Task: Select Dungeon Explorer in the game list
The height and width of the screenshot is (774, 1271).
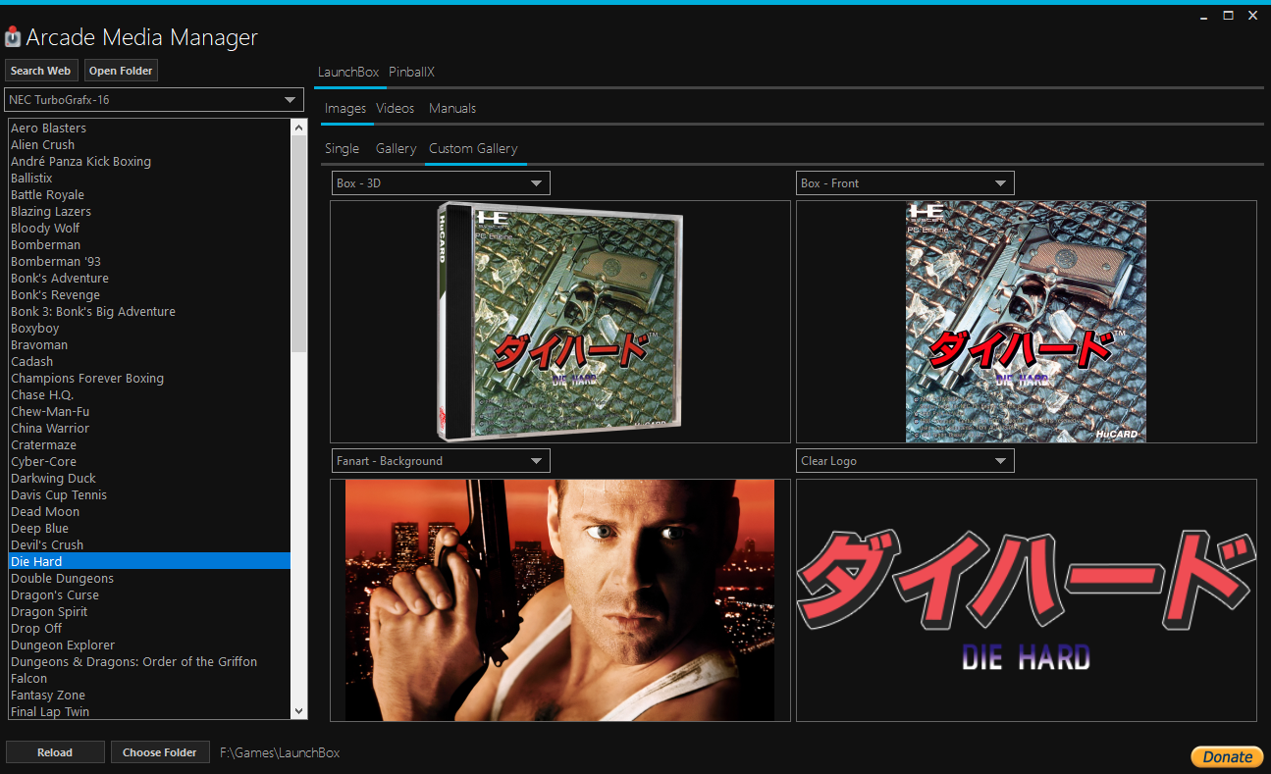Action: coord(149,645)
